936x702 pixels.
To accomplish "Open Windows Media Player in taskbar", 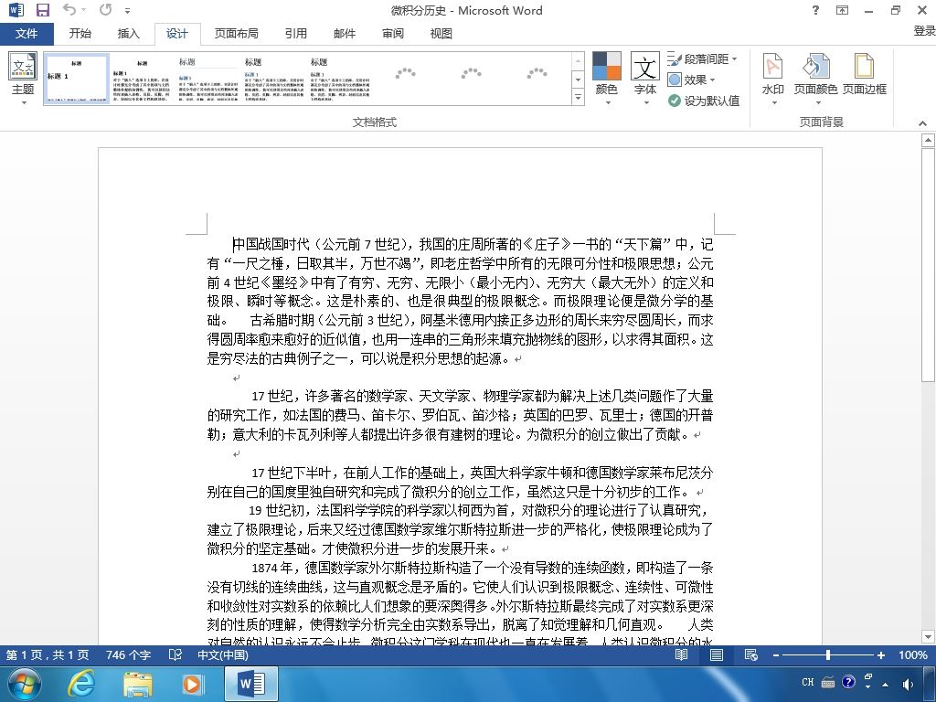I will click(x=192, y=684).
